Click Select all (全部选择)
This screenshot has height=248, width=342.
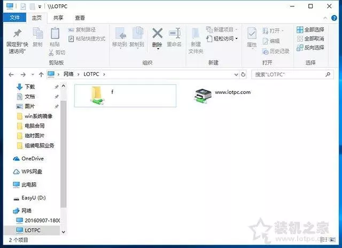coord(310,30)
